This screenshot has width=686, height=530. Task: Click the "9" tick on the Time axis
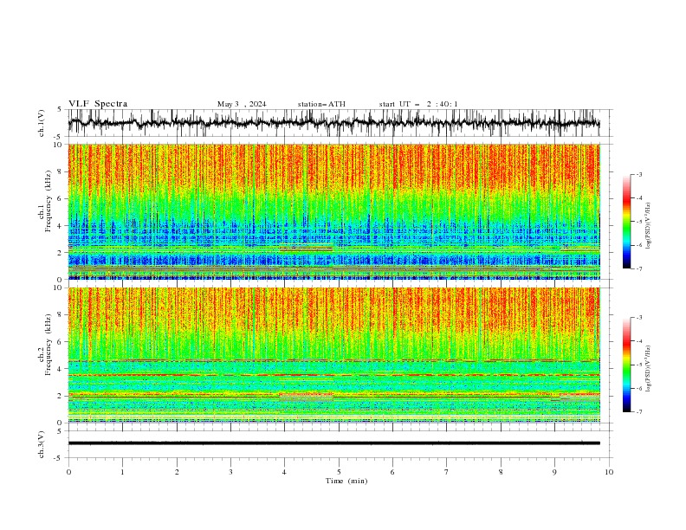[x=554, y=472]
